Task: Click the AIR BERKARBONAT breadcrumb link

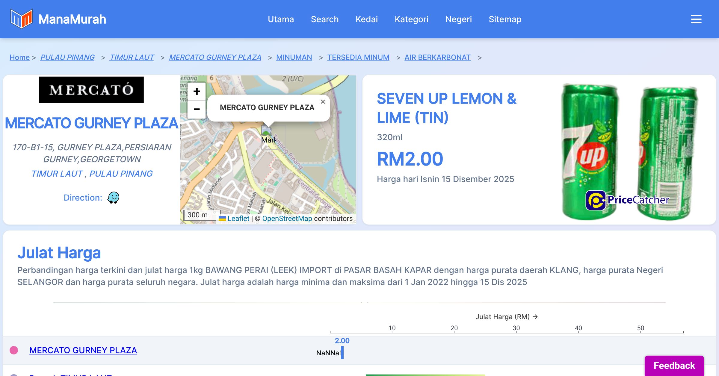Action: (x=437, y=57)
